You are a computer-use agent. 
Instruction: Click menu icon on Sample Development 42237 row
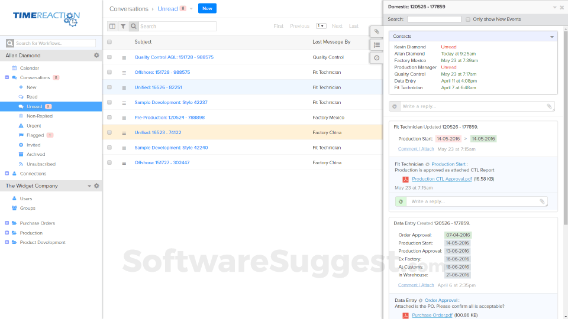click(x=124, y=103)
